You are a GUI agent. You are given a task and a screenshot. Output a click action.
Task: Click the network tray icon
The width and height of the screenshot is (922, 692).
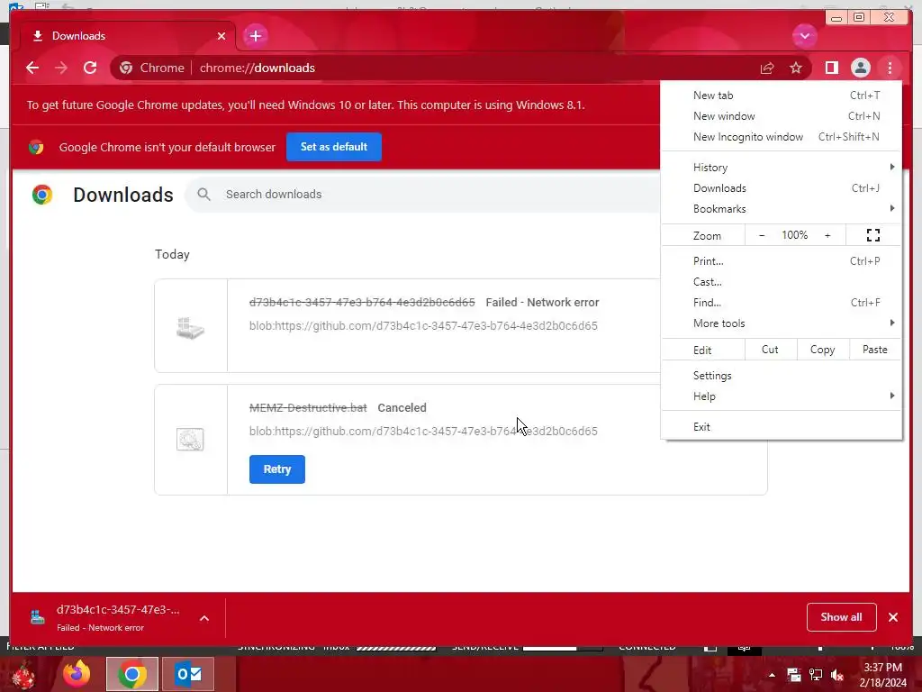[816, 675]
